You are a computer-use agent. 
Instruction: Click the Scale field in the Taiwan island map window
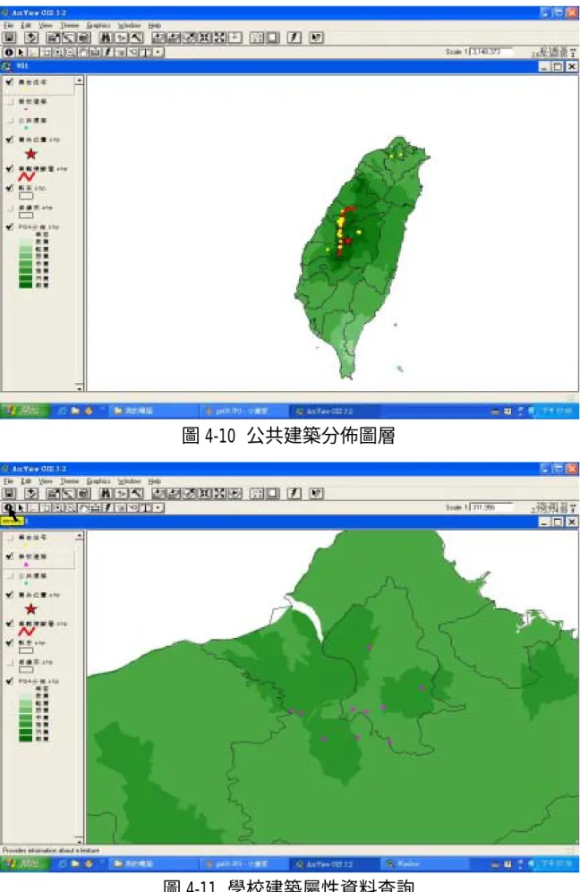(x=491, y=52)
